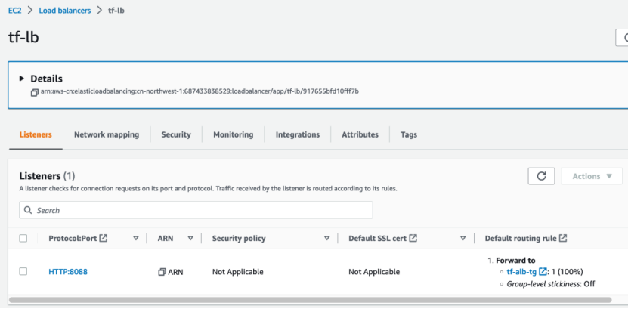The height and width of the screenshot is (309, 628).
Task: Sort by Security policy column arrow
Action: pos(326,238)
